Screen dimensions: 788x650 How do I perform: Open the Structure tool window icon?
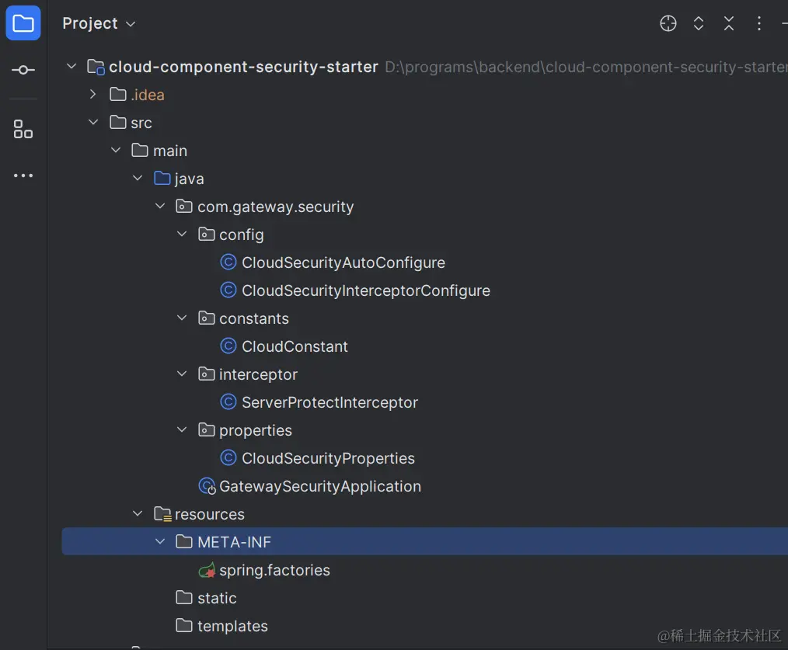coord(23,129)
